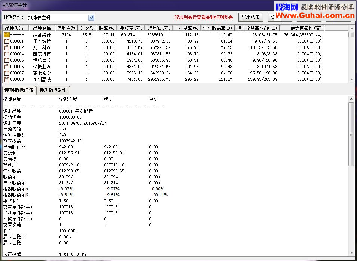The height and width of the screenshot is (261, 357).
Task: Click the top list's scrollbar thumb
Action: (351, 35)
